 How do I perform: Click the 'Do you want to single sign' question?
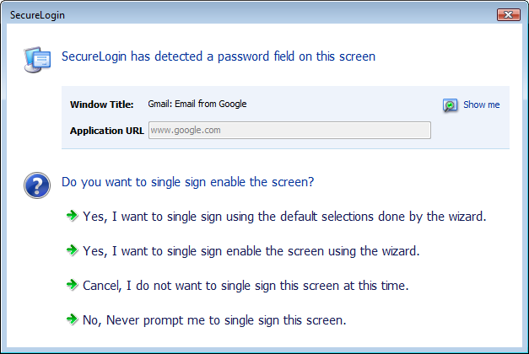point(188,181)
